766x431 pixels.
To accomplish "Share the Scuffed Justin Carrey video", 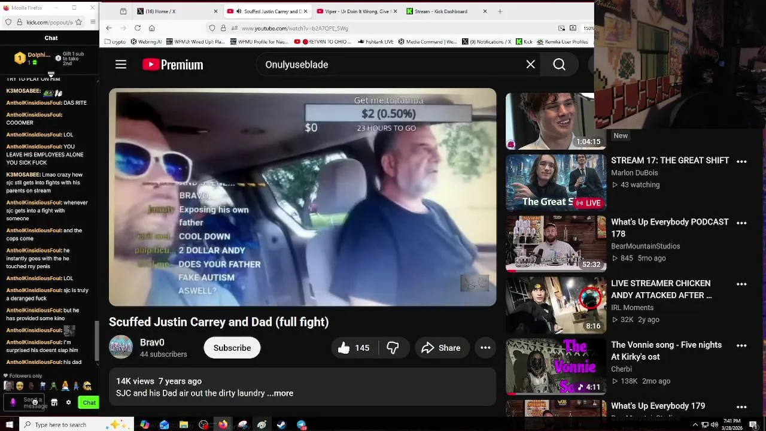I will pos(441,348).
